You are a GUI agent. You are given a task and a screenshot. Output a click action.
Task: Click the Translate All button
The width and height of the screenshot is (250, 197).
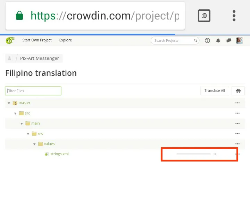coord(215,91)
